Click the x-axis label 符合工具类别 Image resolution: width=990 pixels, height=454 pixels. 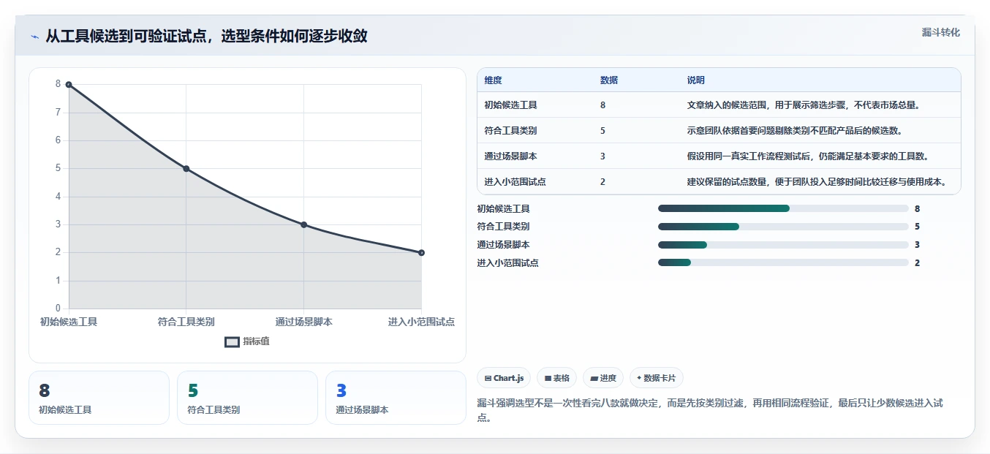pyautogui.click(x=186, y=322)
